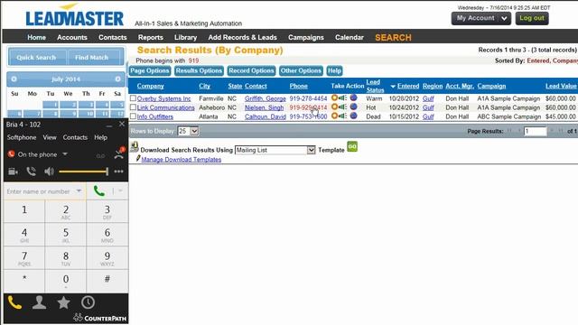
Task: Open Results Options menu
Action: 199,70
